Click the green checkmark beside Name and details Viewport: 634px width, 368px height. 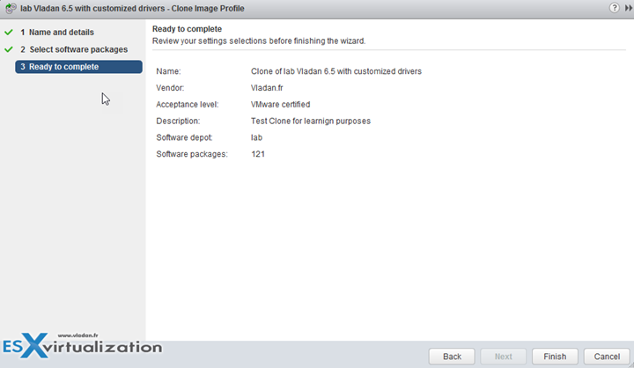tap(9, 32)
